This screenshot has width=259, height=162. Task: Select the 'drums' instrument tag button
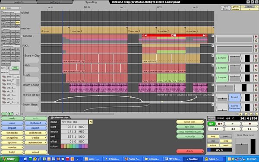18,22
